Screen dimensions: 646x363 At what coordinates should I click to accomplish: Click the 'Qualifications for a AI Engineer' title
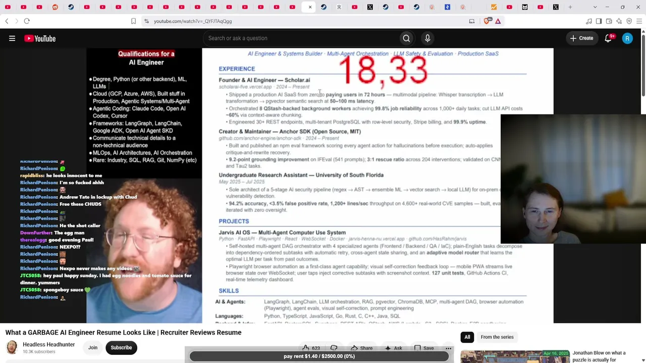[146, 58]
